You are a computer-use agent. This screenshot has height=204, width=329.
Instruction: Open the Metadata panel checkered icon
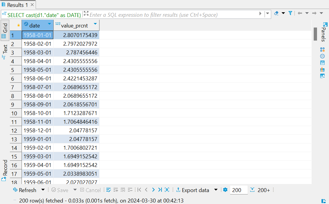point(322,62)
